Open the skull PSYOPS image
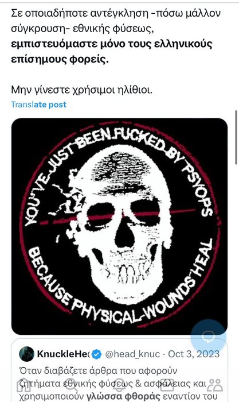This screenshot has width=239, height=402. (119, 226)
